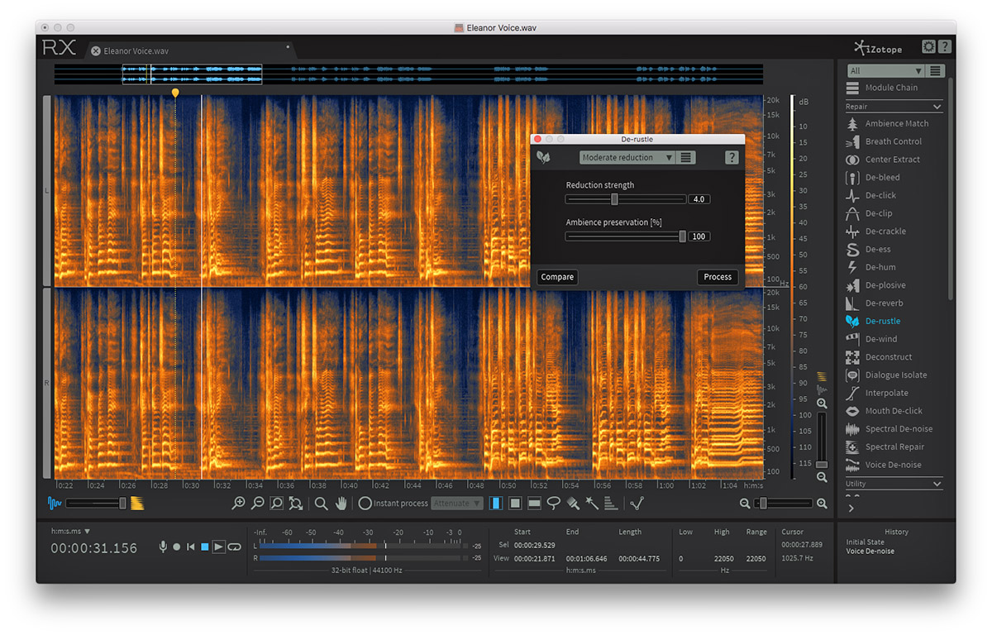
Task: Select time selection tool
Action: tap(496, 503)
